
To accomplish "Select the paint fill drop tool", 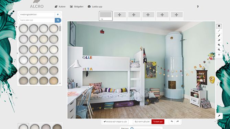I will [219, 26].
